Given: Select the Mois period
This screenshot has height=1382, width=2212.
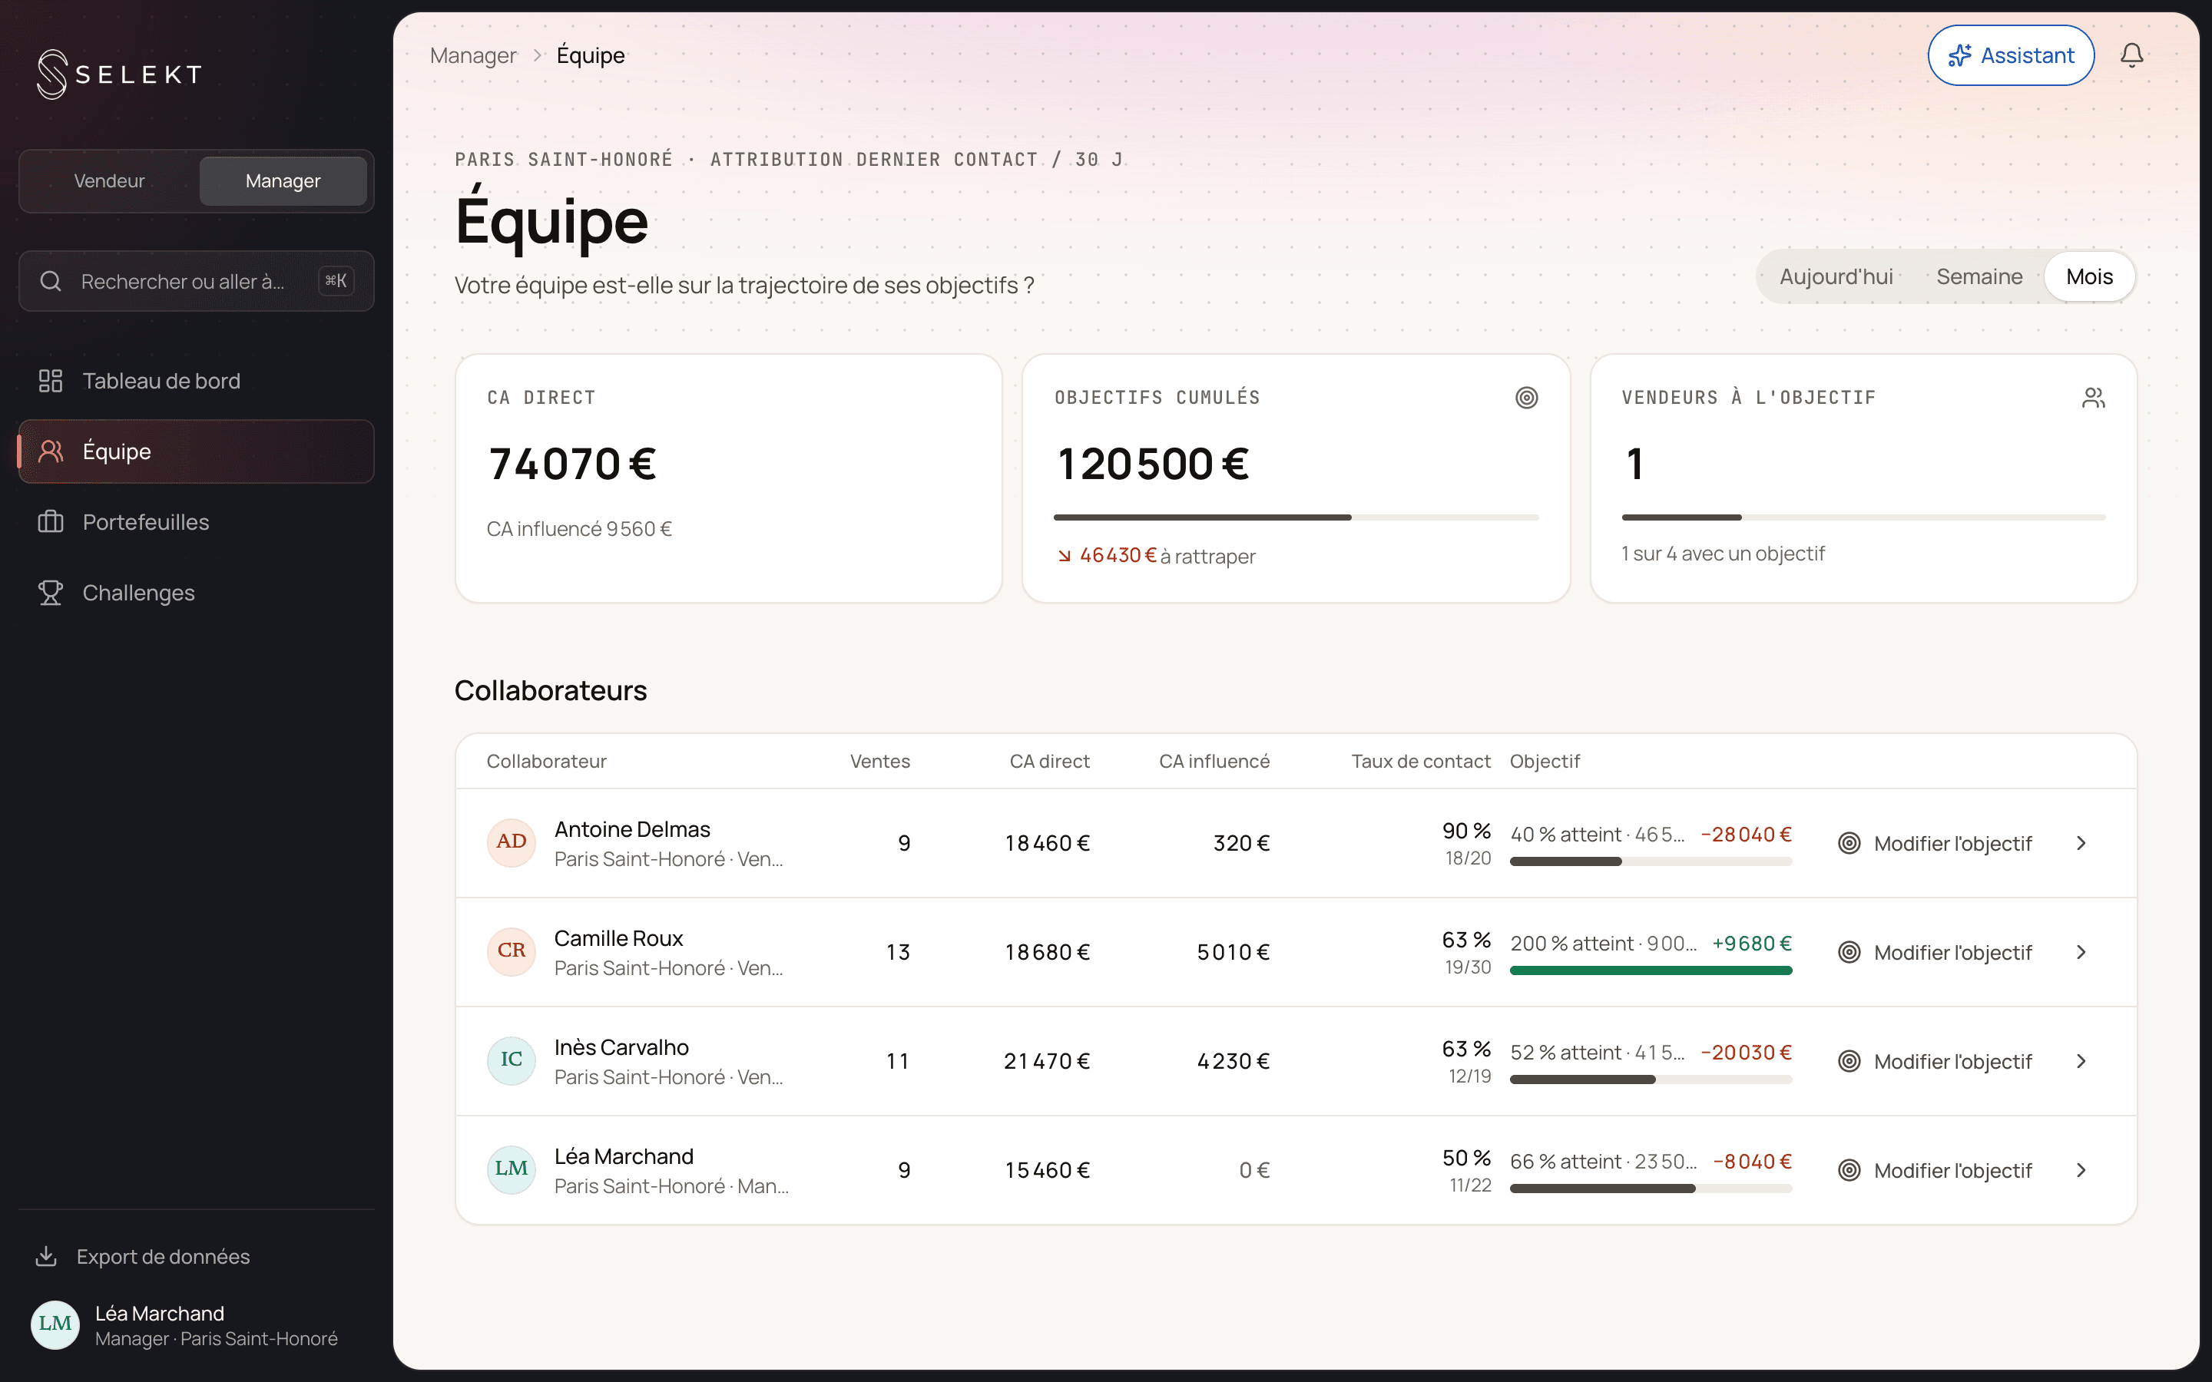Looking at the screenshot, I should pyautogui.click(x=2088, y=277).
